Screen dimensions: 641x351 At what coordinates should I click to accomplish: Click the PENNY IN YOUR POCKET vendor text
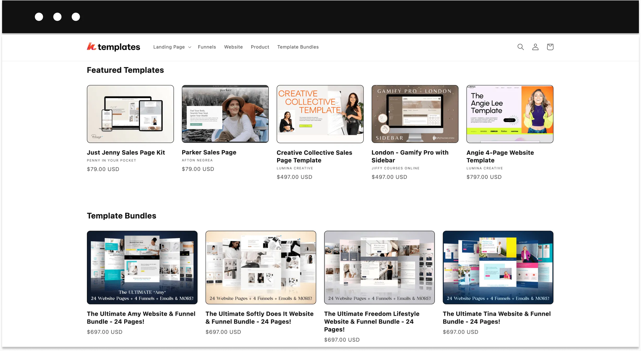pos(111,160)
